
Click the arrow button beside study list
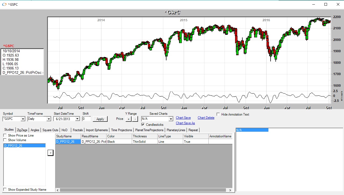[x=50, y=153]
